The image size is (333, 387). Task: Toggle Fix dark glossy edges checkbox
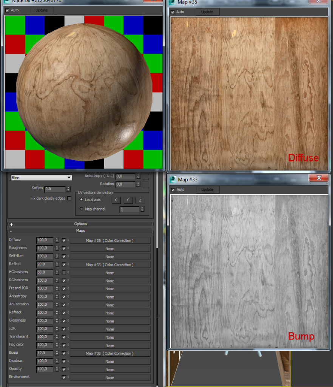point(69,198)
